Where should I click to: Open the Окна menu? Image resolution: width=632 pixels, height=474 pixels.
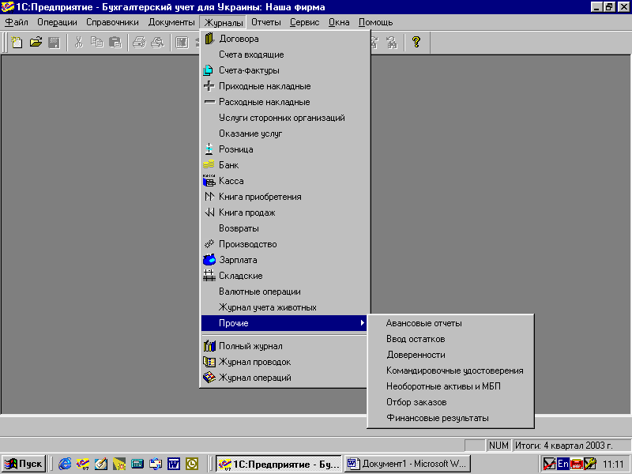point(339,22)
